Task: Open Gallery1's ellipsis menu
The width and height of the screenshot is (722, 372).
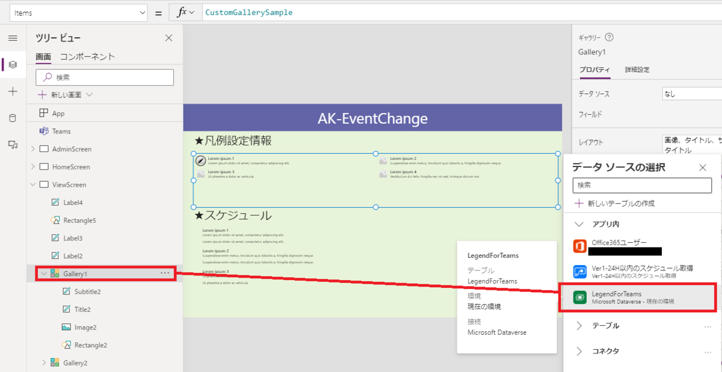Action: [x=164, y=273]
